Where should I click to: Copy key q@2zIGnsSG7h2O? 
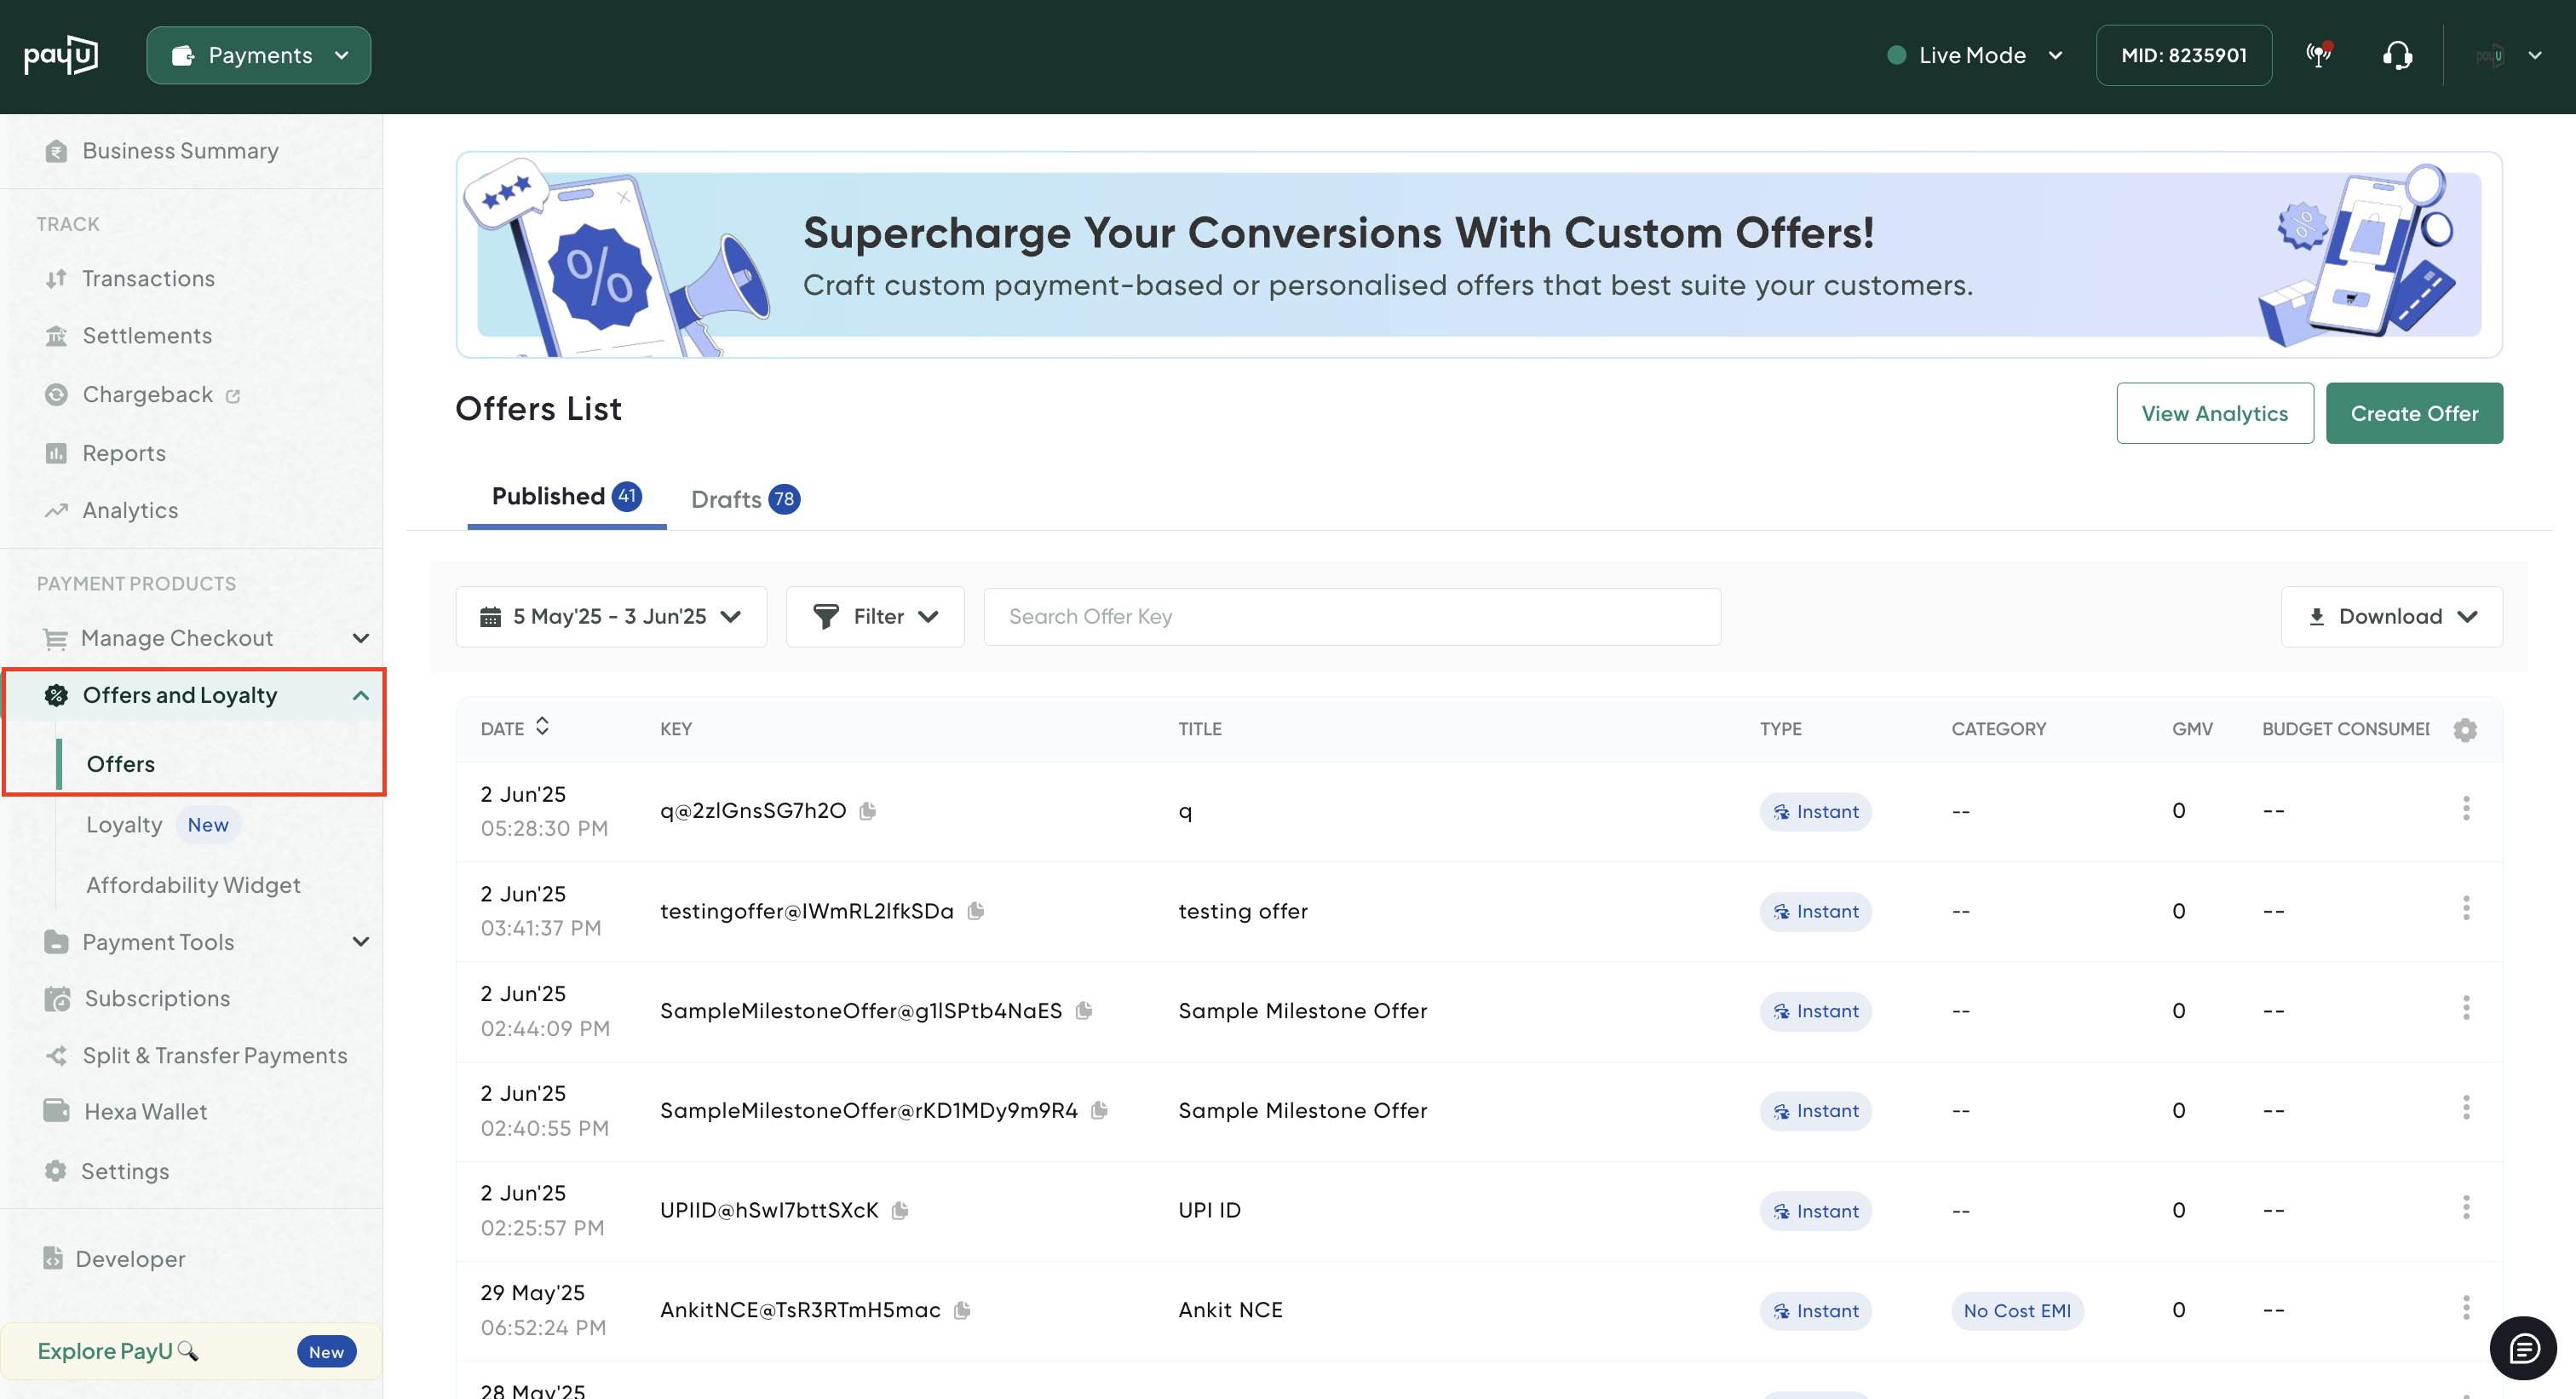tap(868, 811)
